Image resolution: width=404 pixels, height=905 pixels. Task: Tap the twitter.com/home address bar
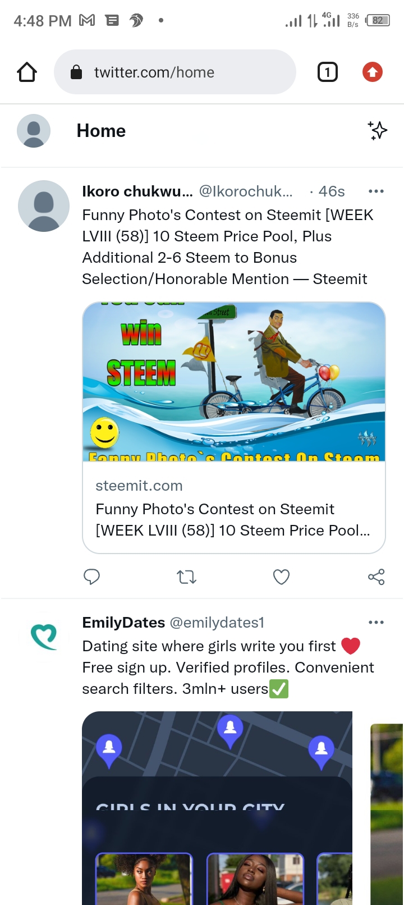(174, 72)
